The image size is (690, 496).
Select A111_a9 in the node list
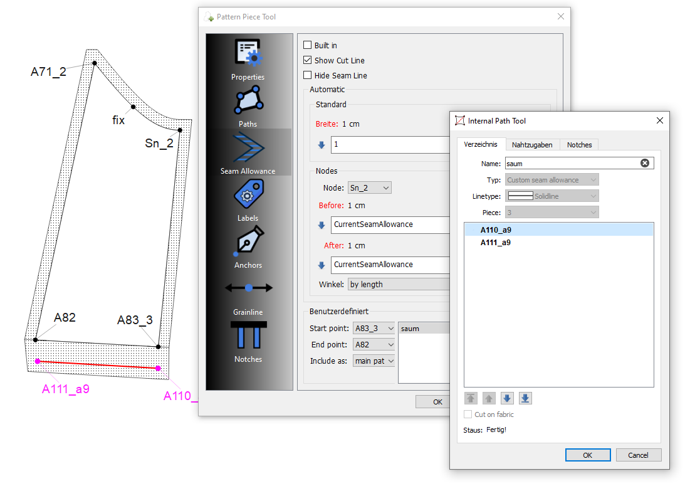click(496, 242)
